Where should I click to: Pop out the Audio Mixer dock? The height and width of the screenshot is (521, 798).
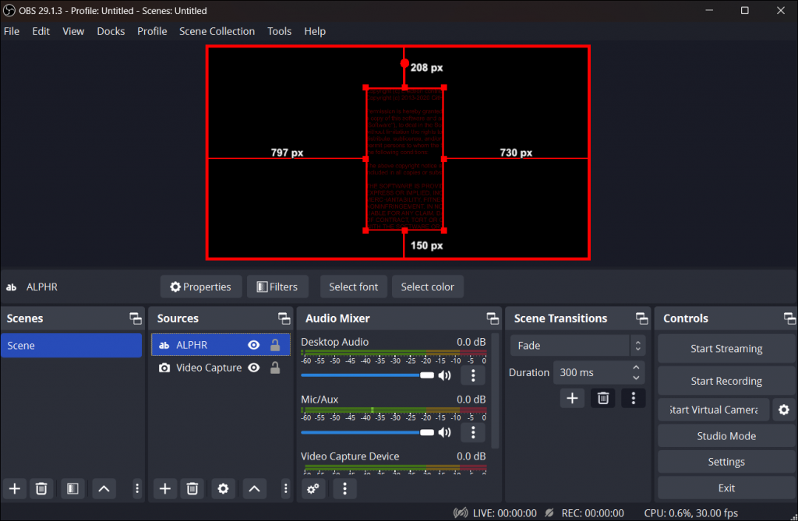493,318
